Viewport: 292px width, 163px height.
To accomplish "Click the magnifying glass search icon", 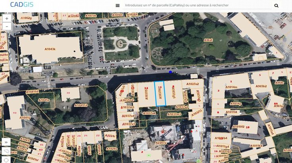I will tap(277, 6).
